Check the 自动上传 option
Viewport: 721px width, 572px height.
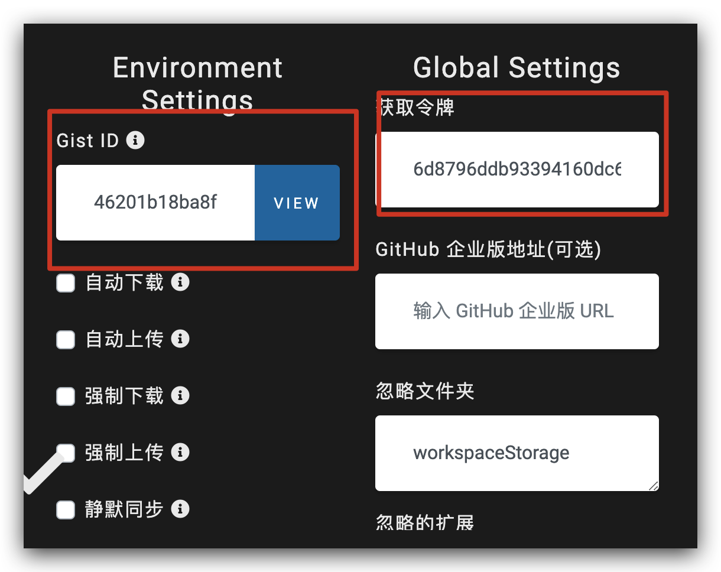tap(66, 339)
